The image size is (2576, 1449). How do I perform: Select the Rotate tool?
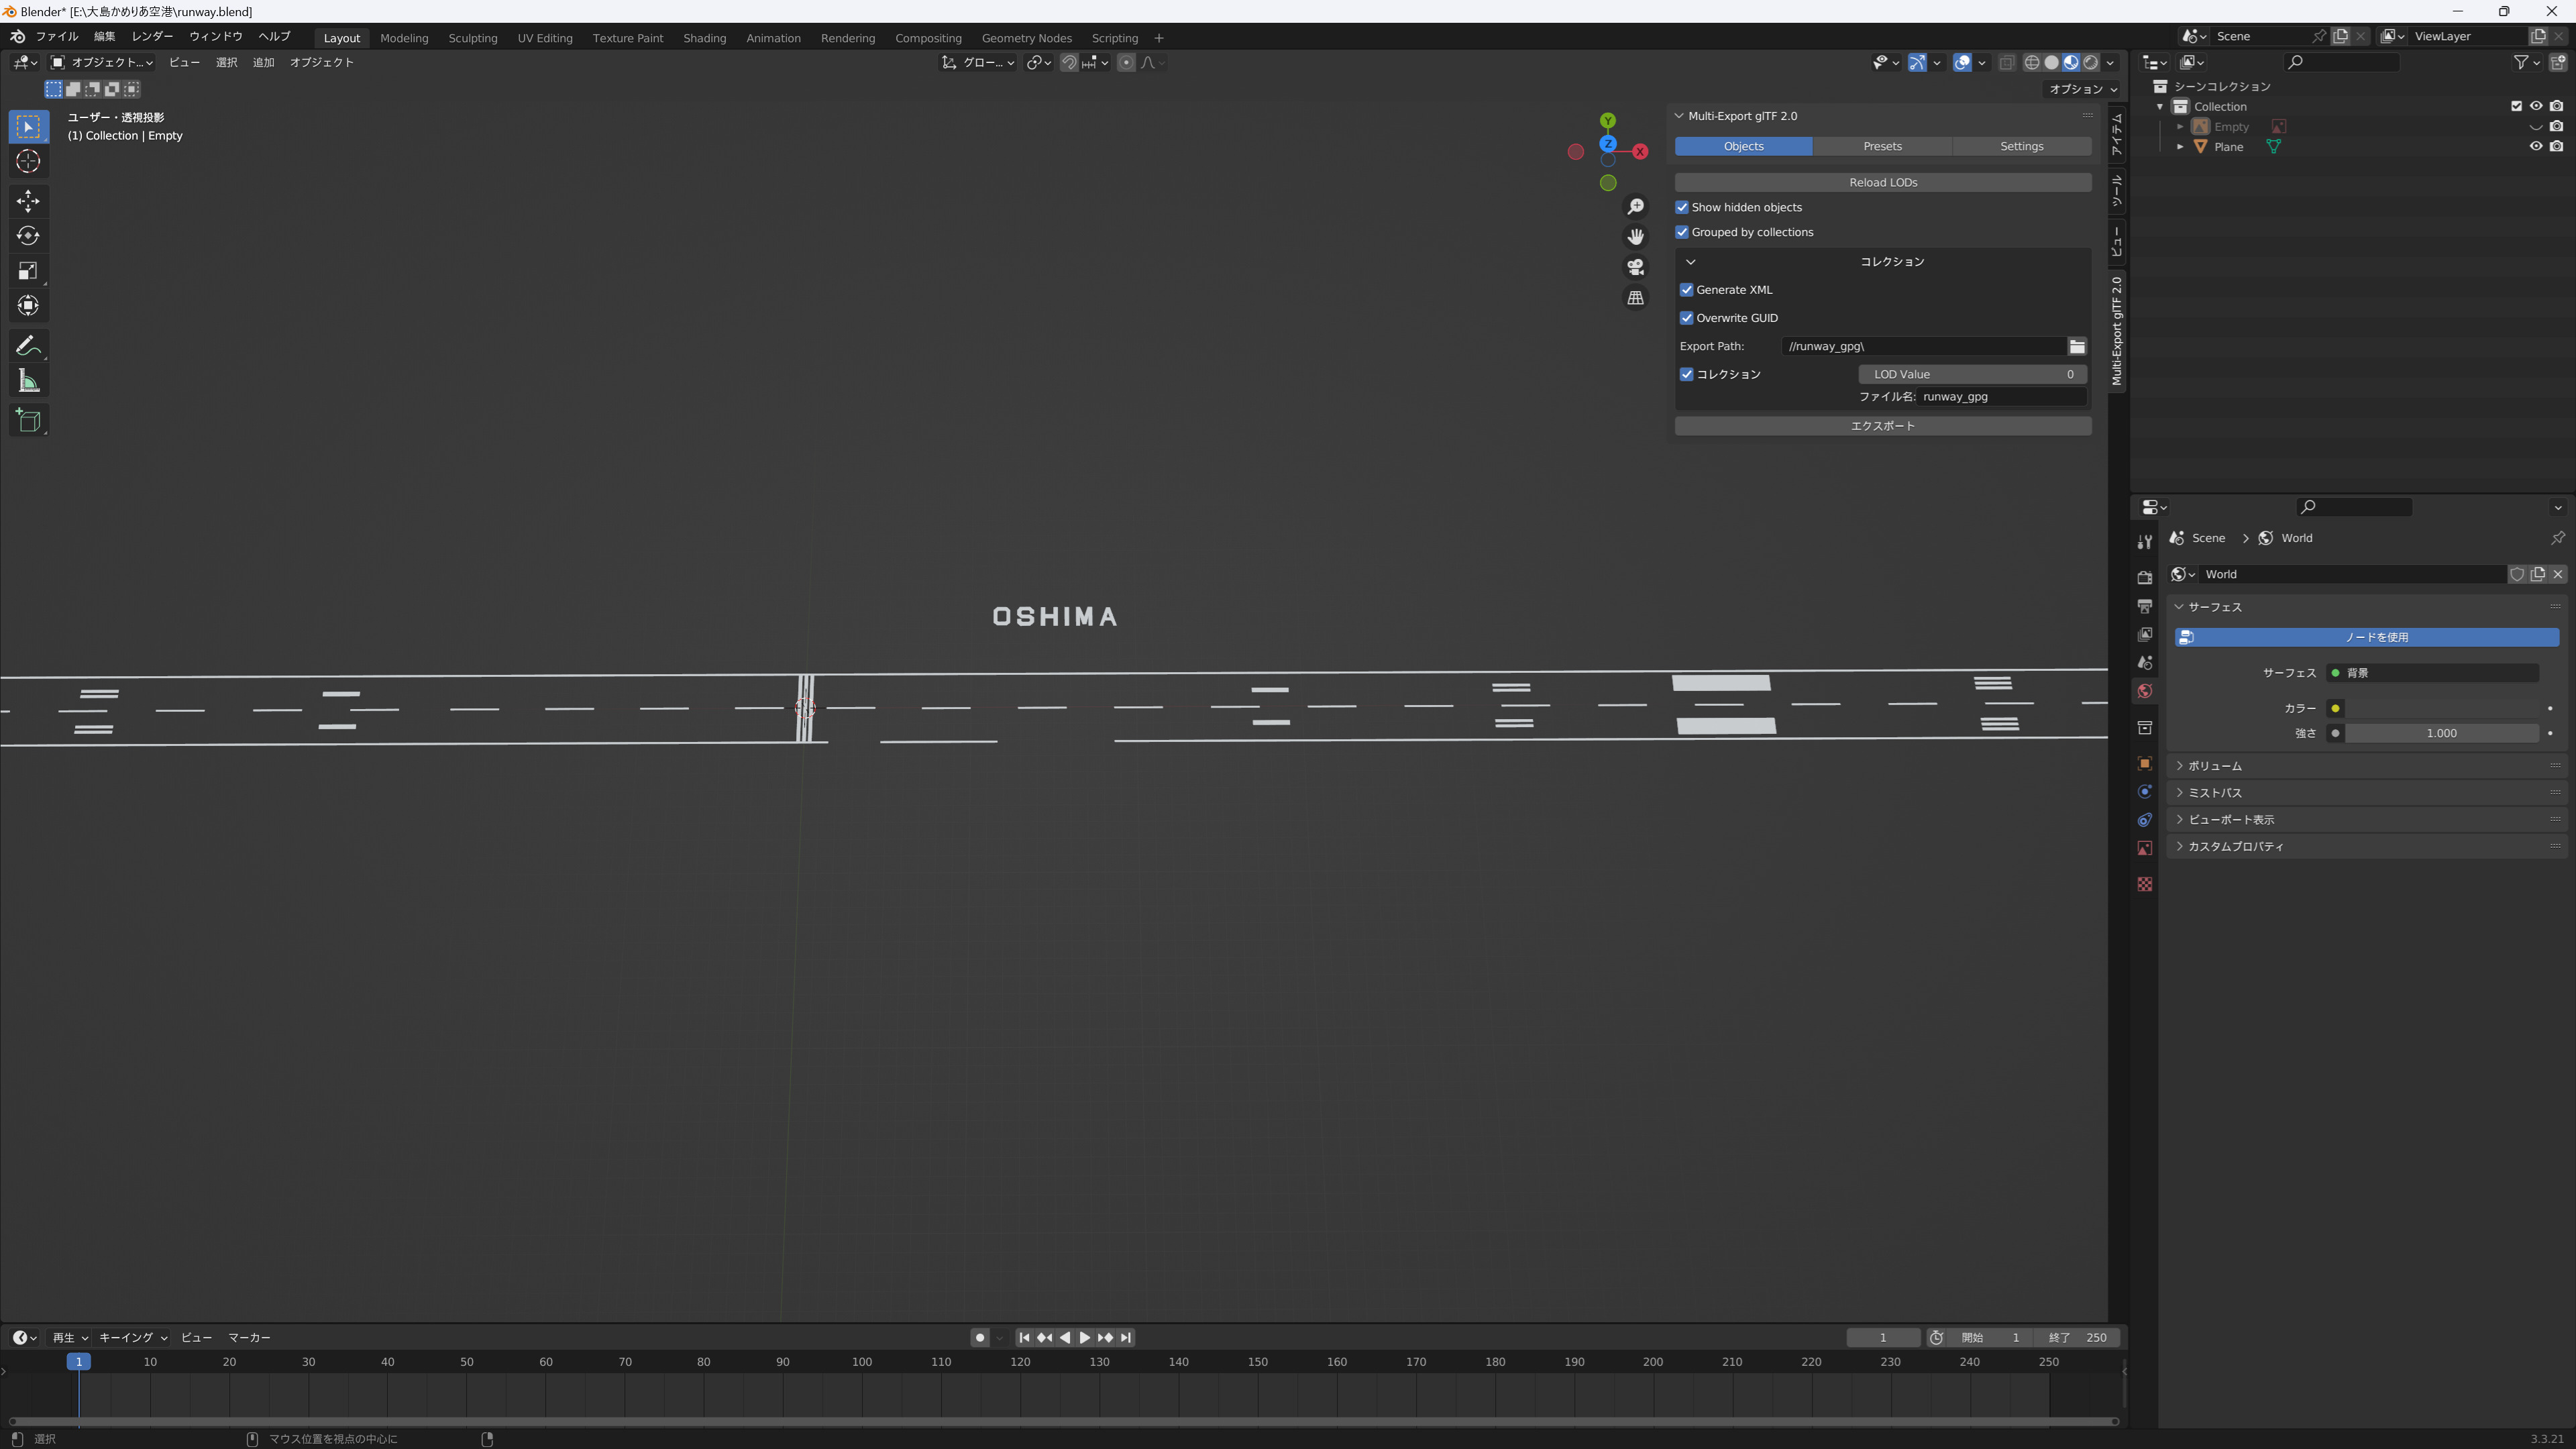click(x=28, y=236)
